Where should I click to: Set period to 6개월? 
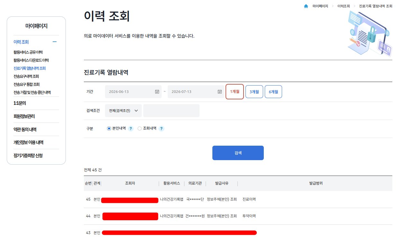[x=273, y=92]
